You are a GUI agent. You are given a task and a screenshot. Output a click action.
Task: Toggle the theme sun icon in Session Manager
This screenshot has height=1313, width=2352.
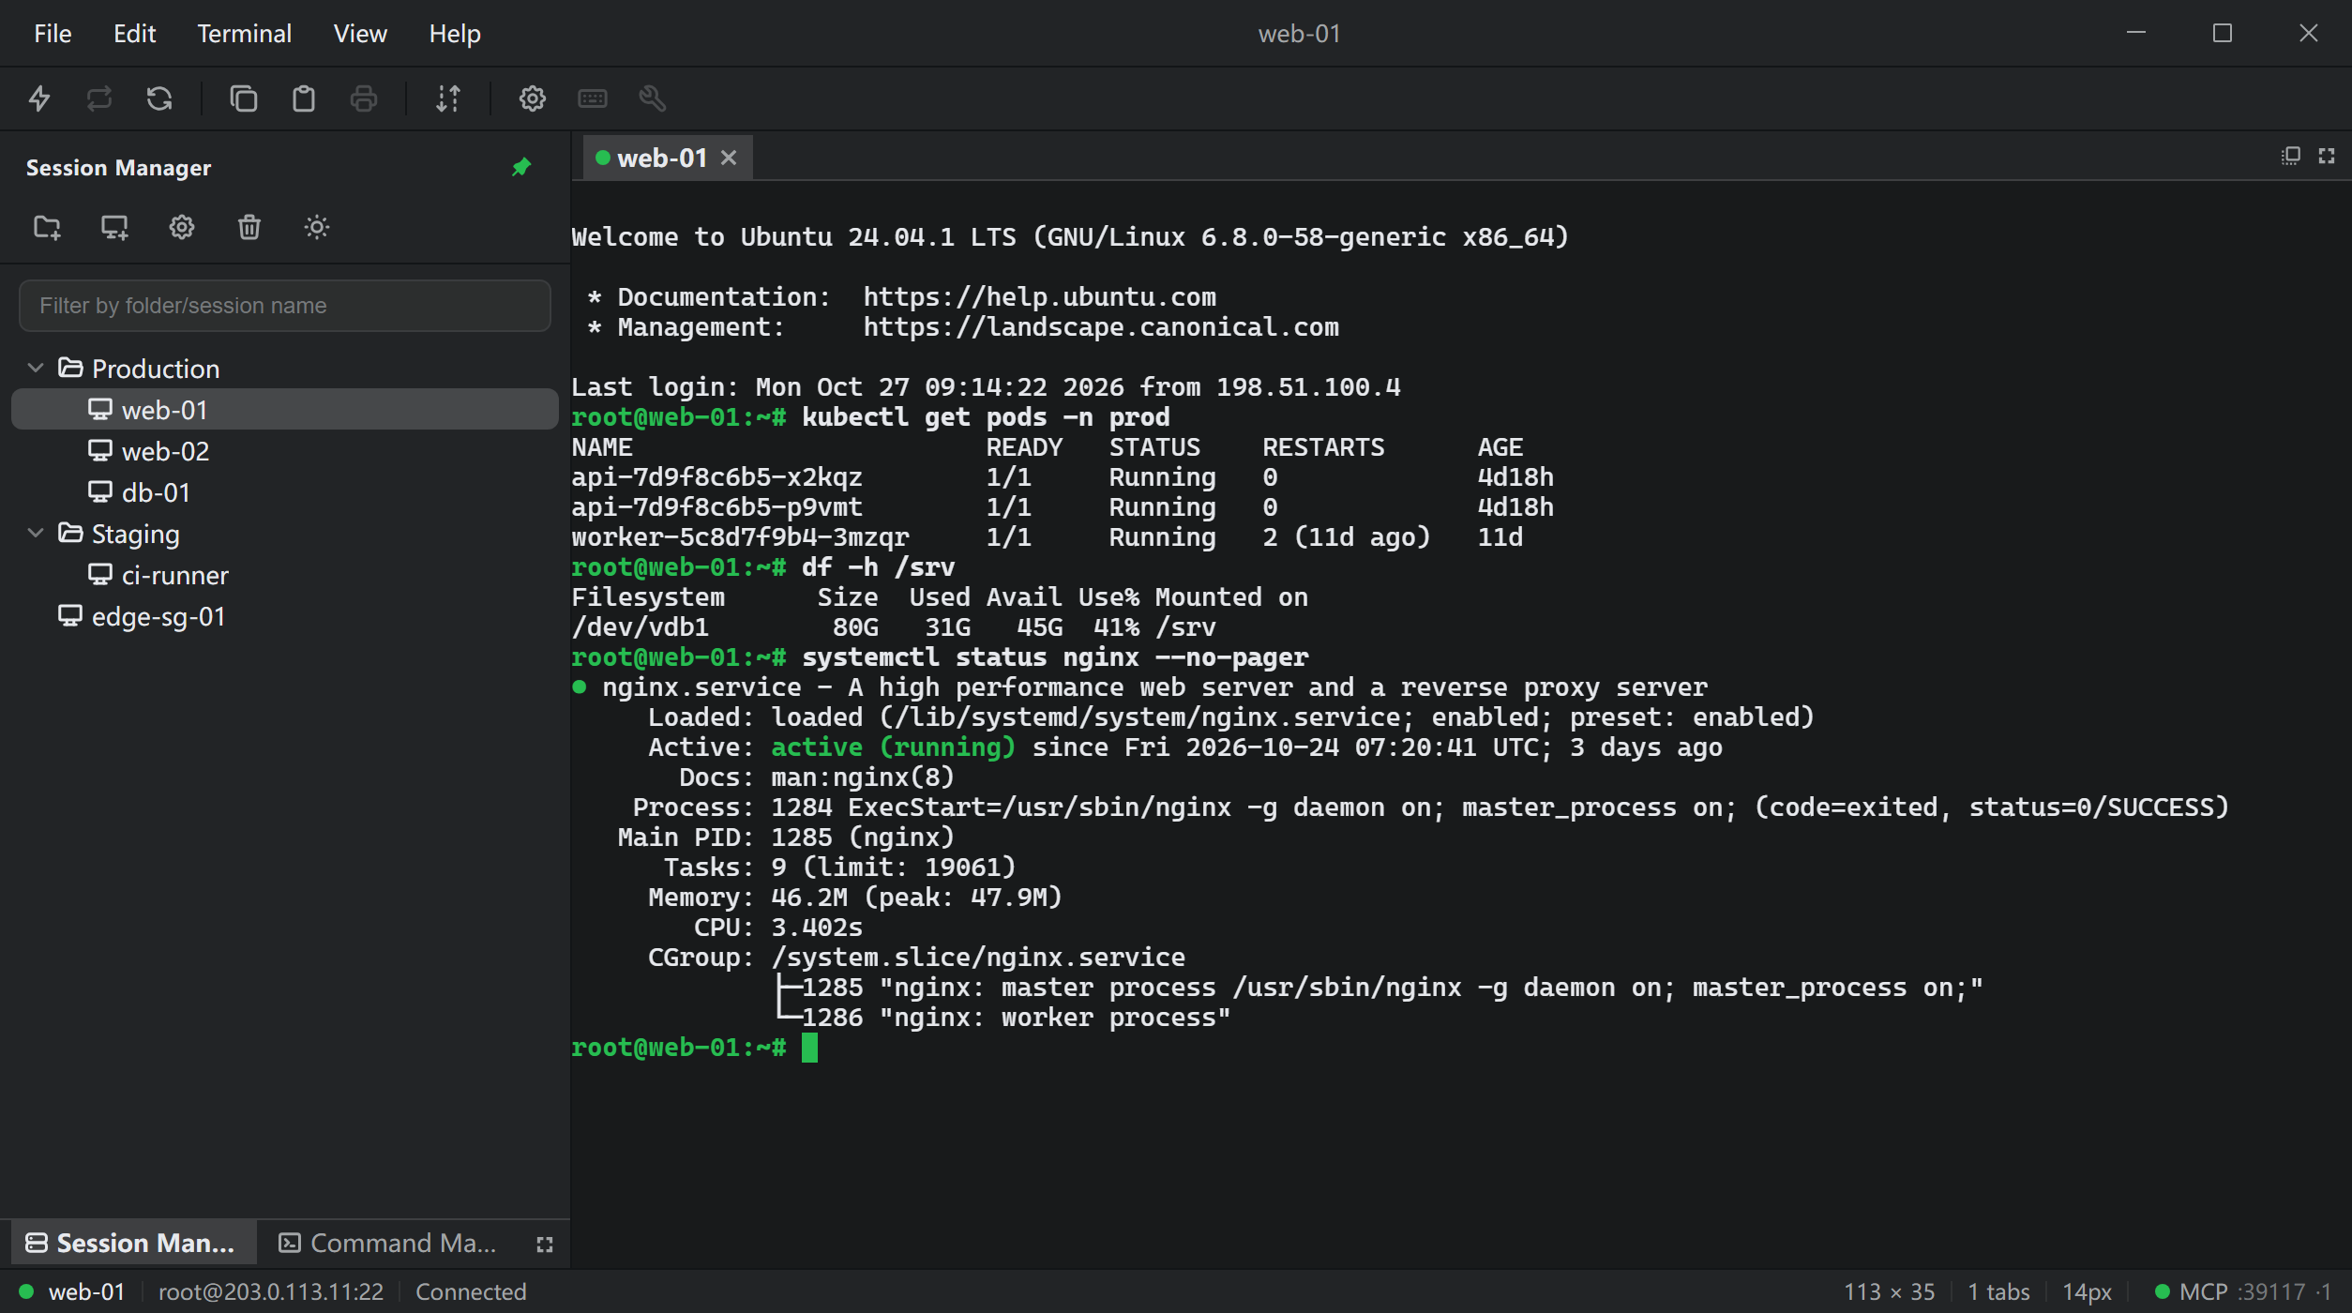coord(317,227)
